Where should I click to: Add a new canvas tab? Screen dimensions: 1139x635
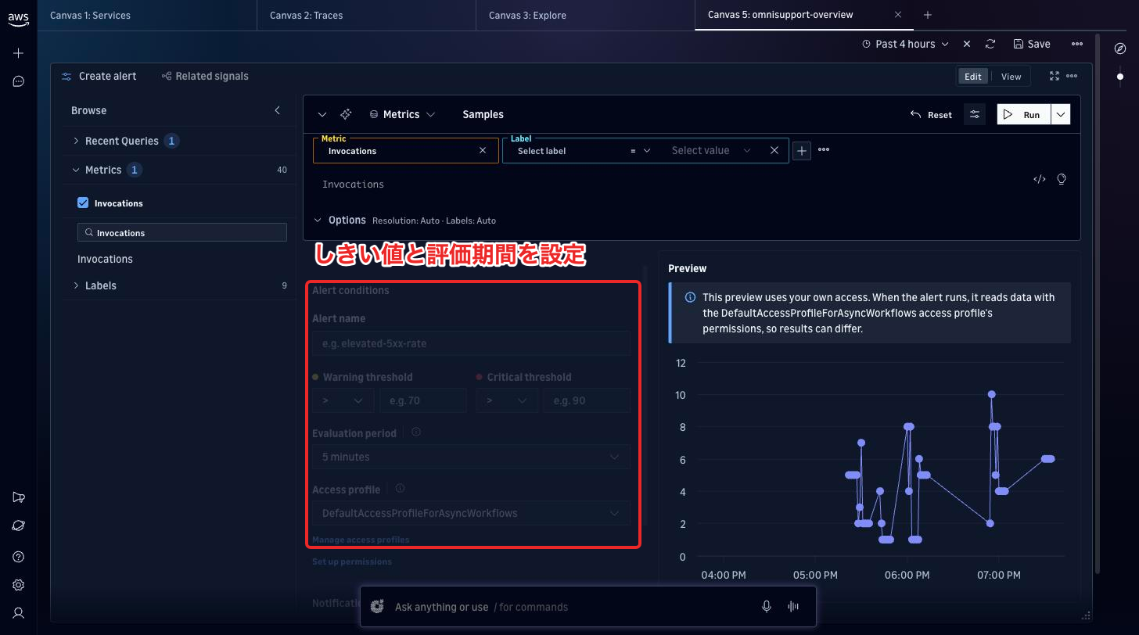tap(928, 15)
